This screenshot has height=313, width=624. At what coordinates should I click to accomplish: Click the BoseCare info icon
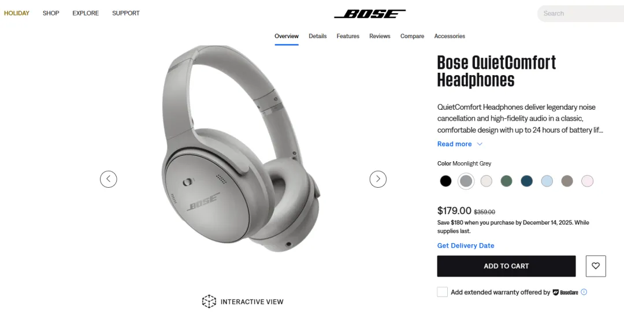tap(584, 292)
